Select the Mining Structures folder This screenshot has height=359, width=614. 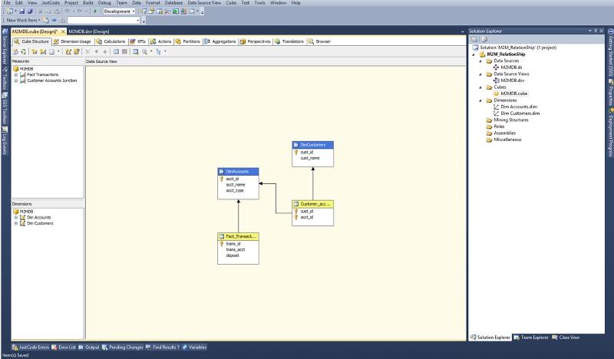click(x=510, y=120)
